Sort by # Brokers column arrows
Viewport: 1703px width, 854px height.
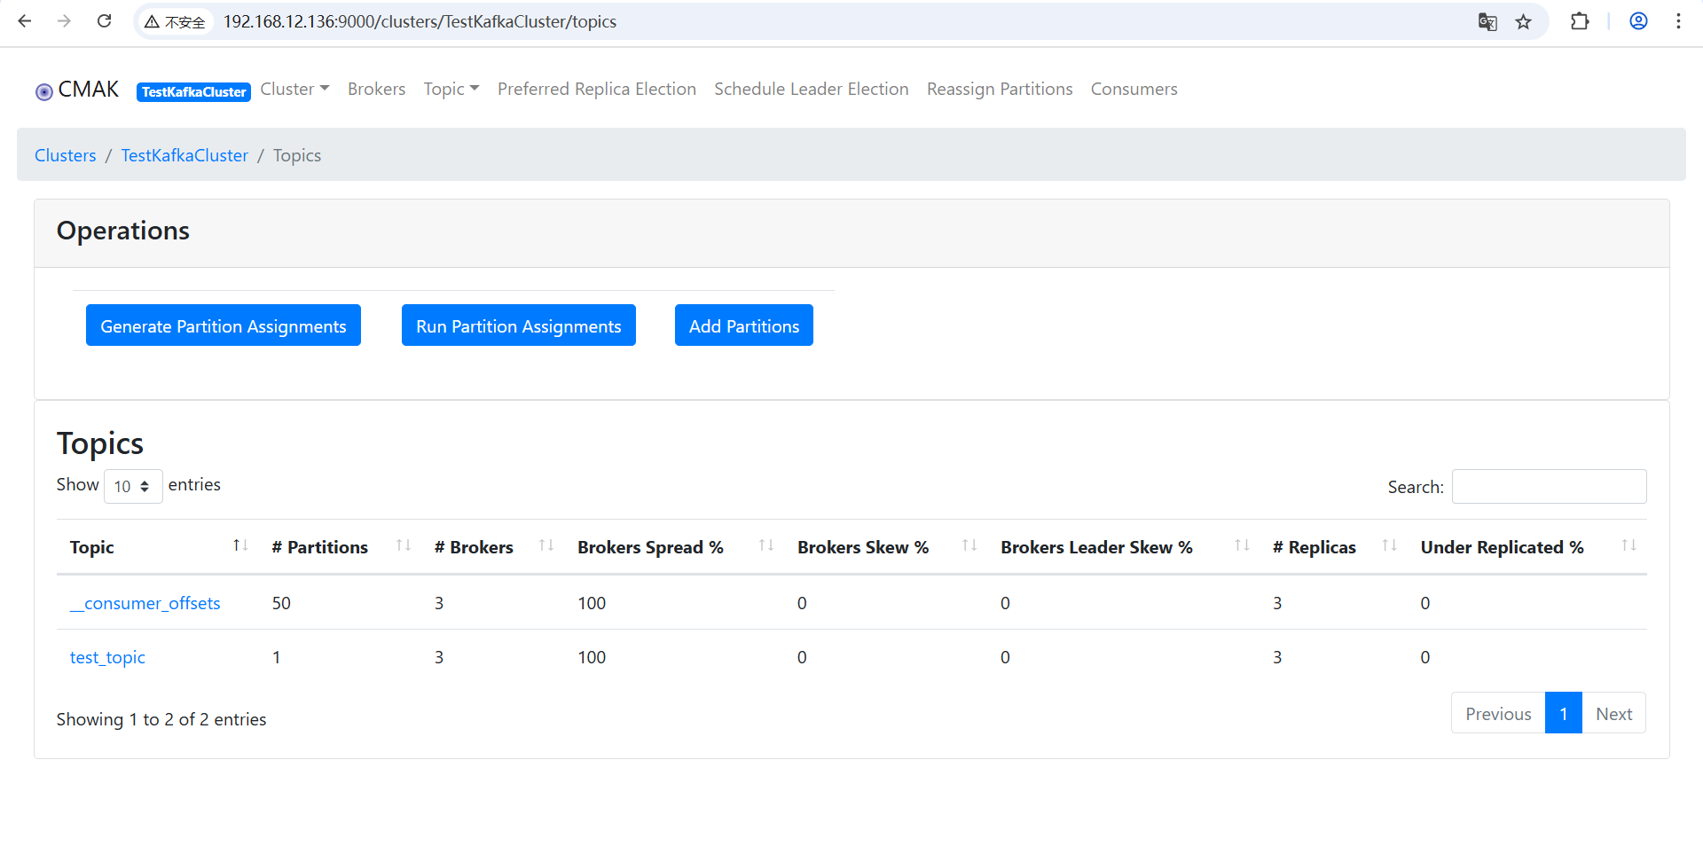point(546,546)
